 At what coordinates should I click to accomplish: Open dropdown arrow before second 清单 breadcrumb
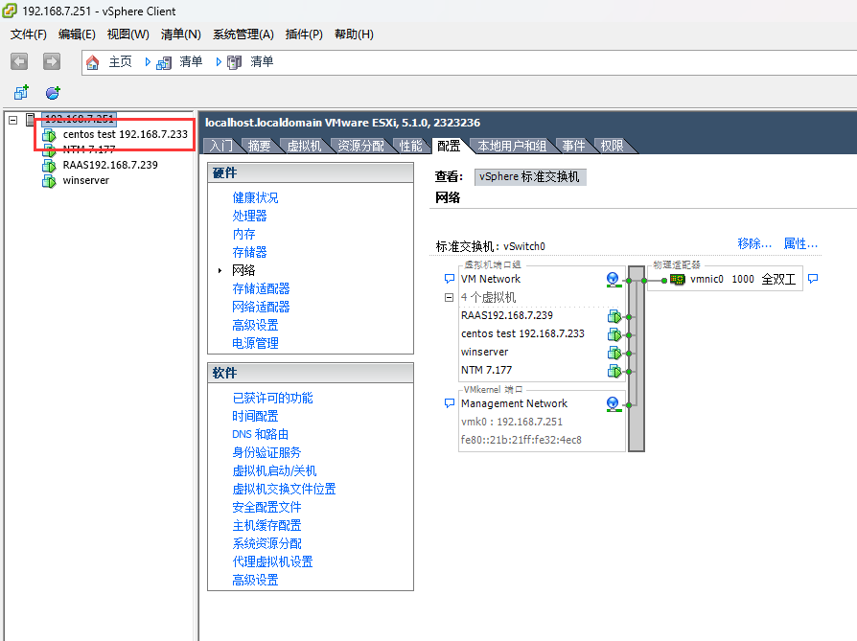tap(219, 62)
